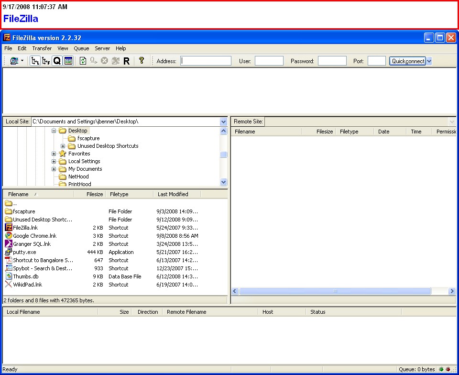Image resolution: width=459 pixels, height=375 pixels.
Task: Click the WikidPad.lnk file icon
Action: (x=9, y=285)
